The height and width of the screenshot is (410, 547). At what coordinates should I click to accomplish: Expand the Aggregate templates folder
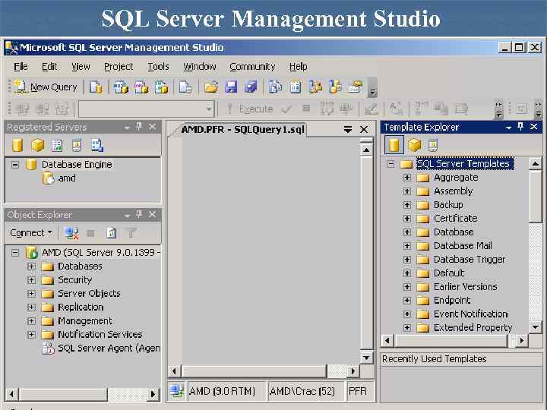coord(407,178)
